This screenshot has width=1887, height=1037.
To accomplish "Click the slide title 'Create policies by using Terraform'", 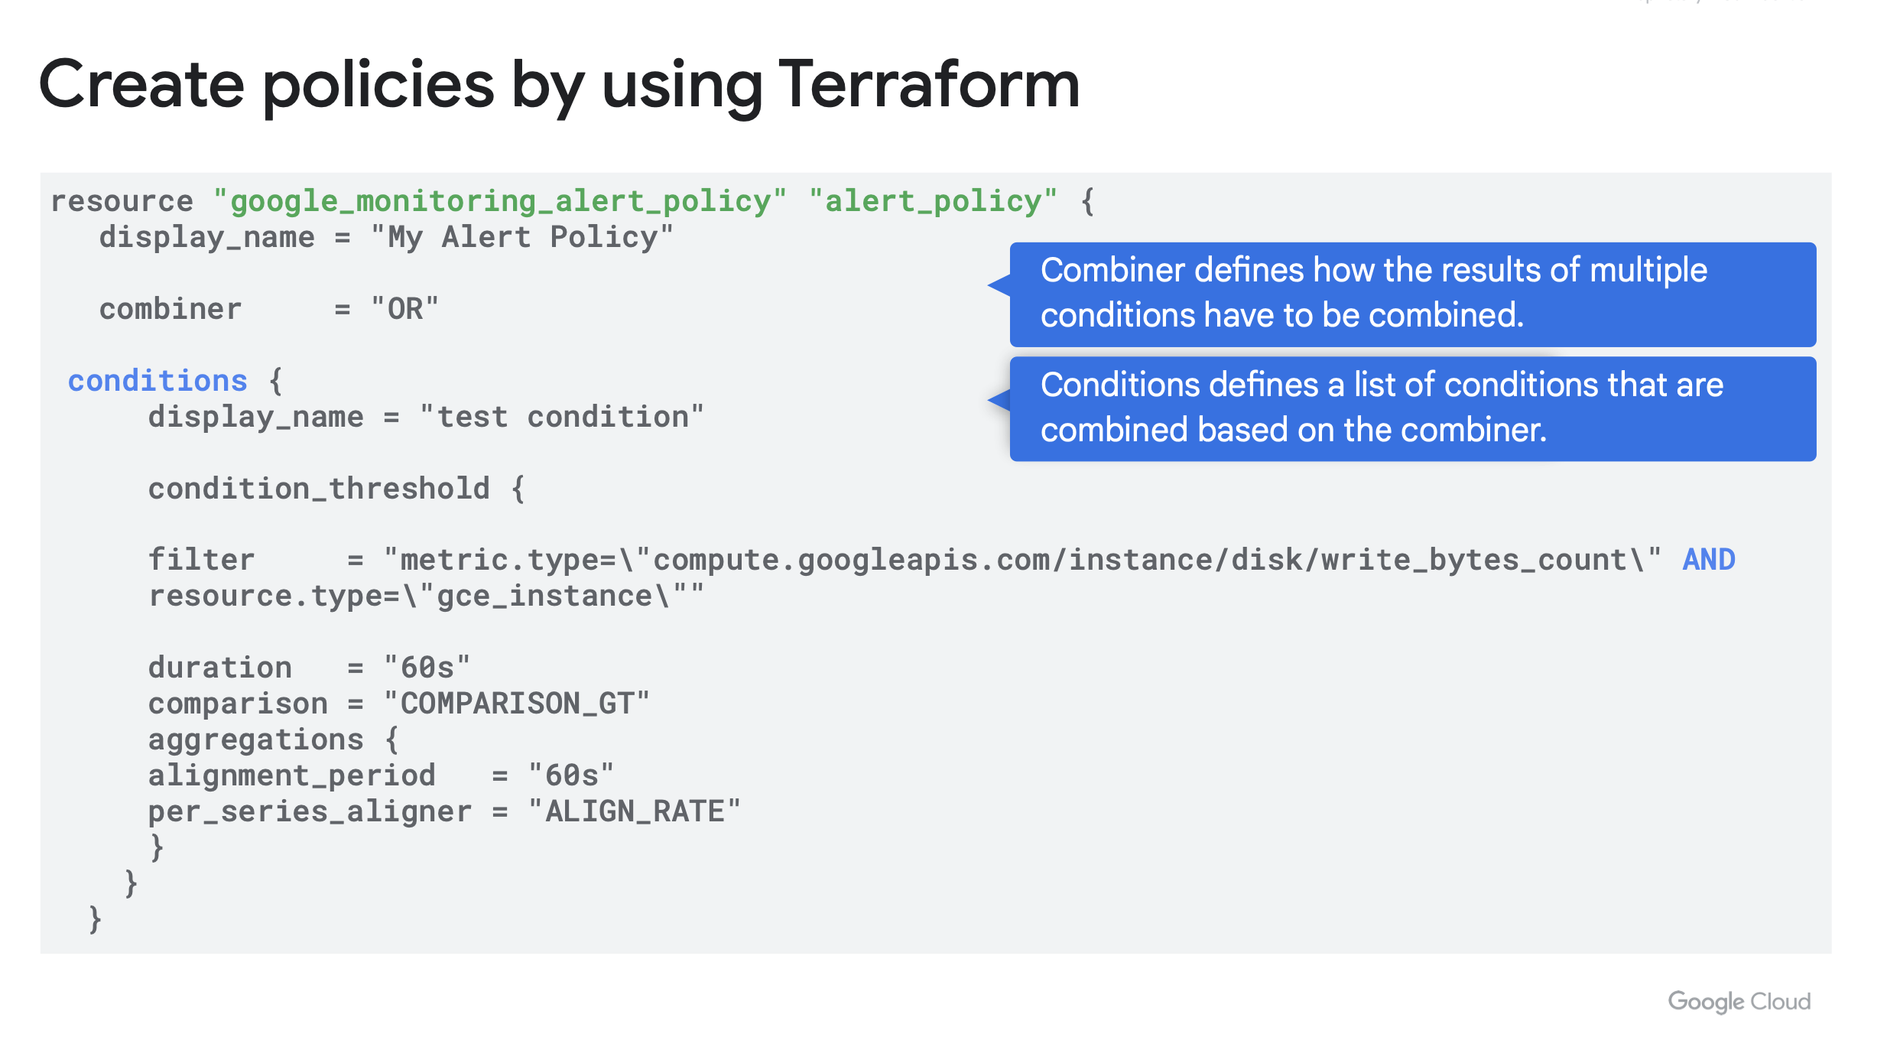I will pyautogui.click(x=558, y=84).
